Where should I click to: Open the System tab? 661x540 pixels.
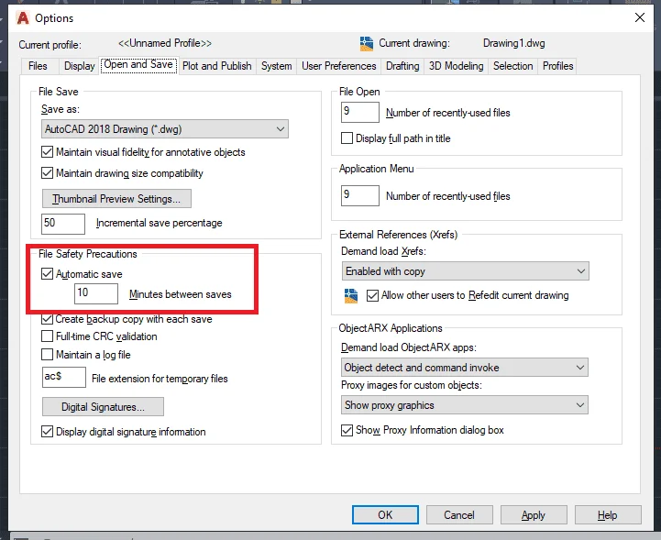[x=276, y=66]
